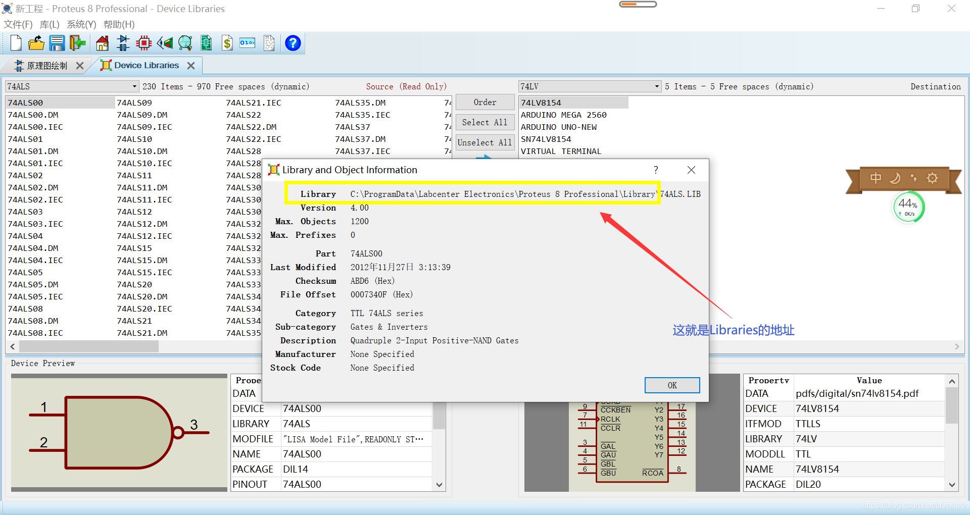
Task: Select 74ALS00.DM in source list
Action: pyautogui.click(x=33, y=115)
